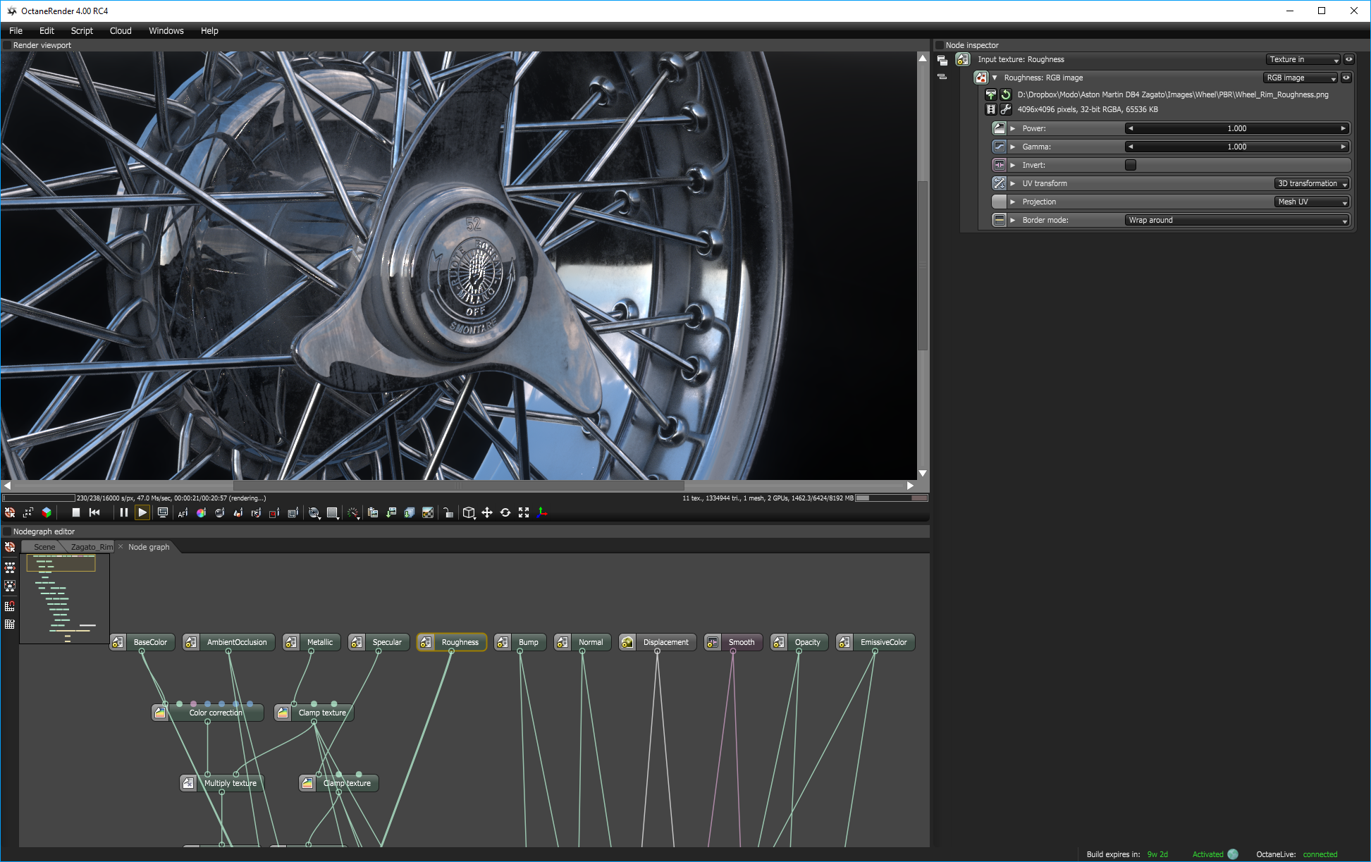Click the BaseColor node icon
Viewport: 1371px width, 862px height.
click(x=118, y=642)
